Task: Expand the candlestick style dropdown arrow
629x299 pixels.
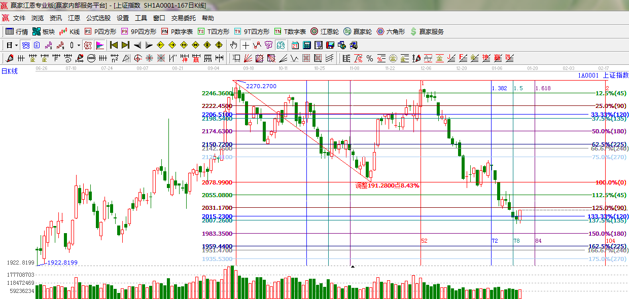Action: [79, 45]
